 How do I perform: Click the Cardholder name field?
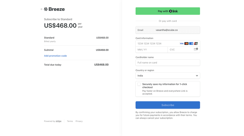[x=168, y=63]
